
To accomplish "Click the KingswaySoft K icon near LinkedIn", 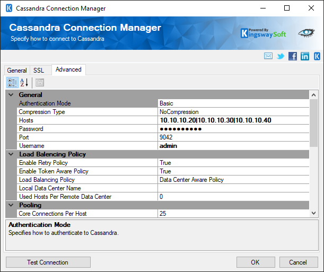I will click(x=317, y=56).
